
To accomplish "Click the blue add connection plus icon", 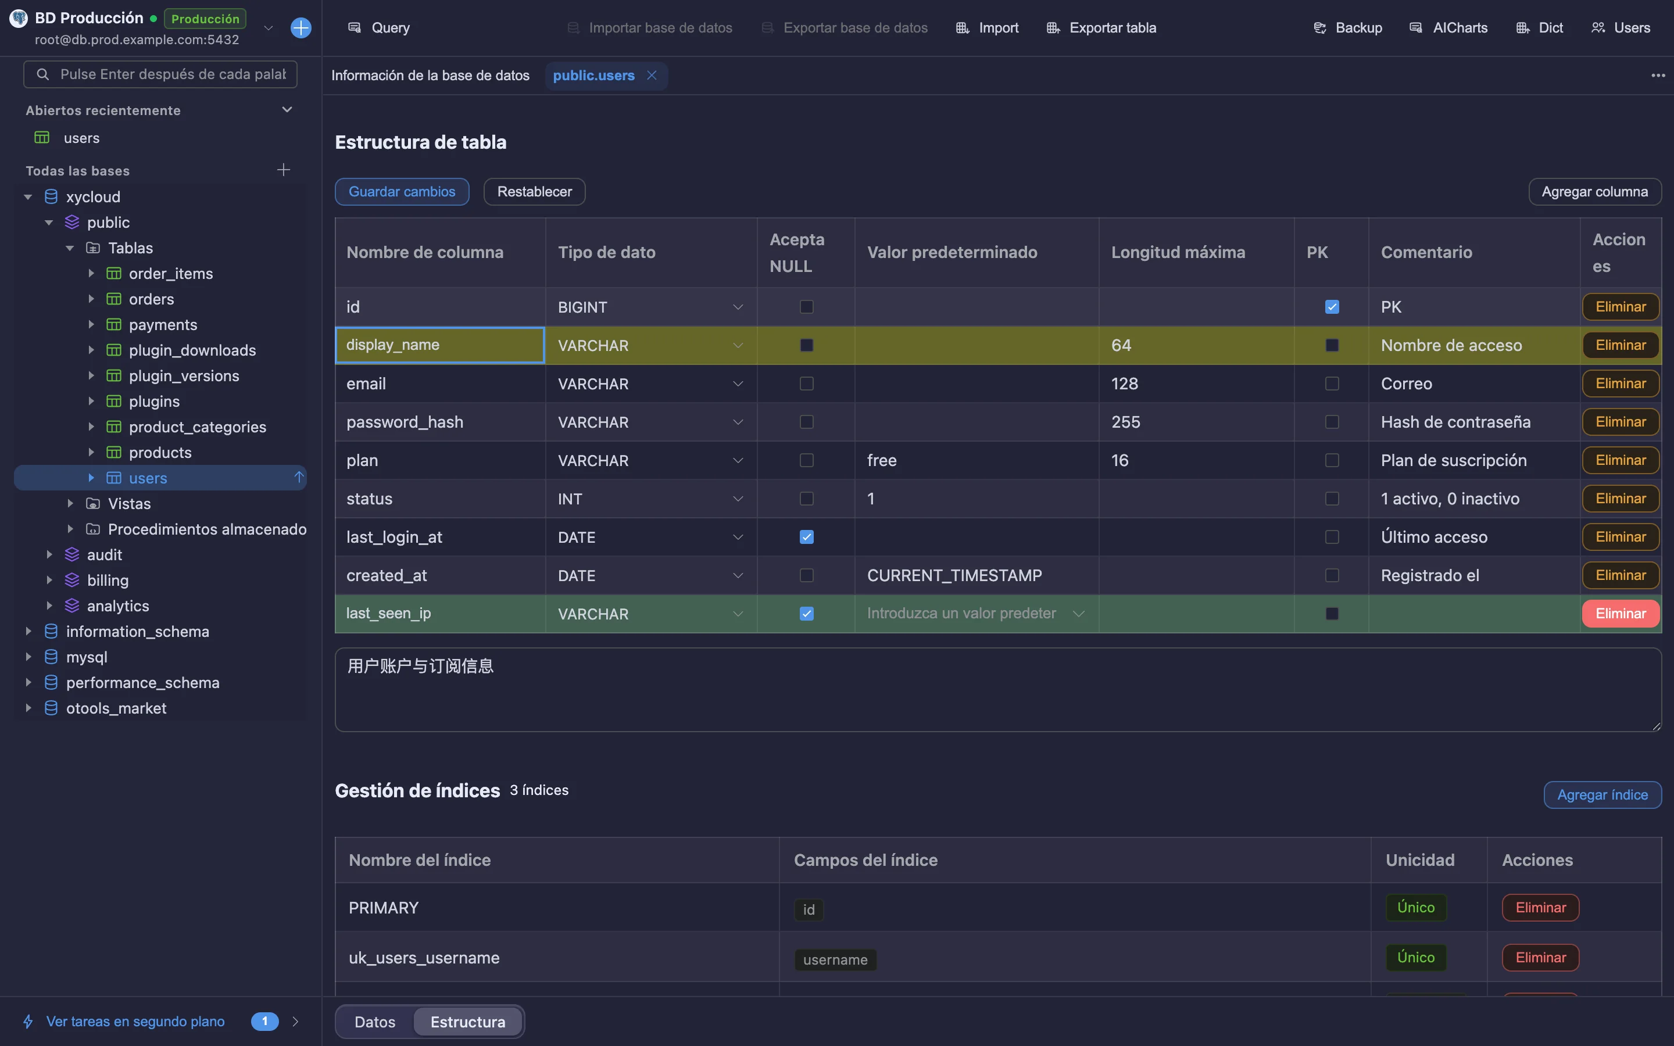I will click(301, 28).
